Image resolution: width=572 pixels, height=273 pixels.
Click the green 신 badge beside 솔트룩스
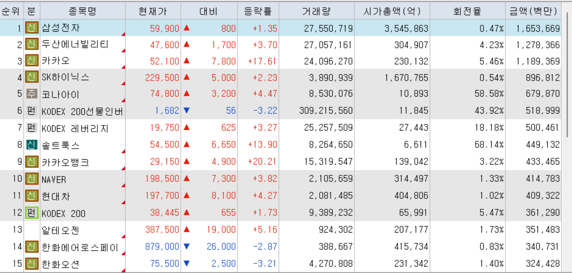pos(32,145)
